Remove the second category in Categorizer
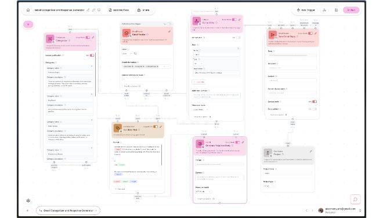Viewport: 383px width, 218px height. (x=92, y=94)
